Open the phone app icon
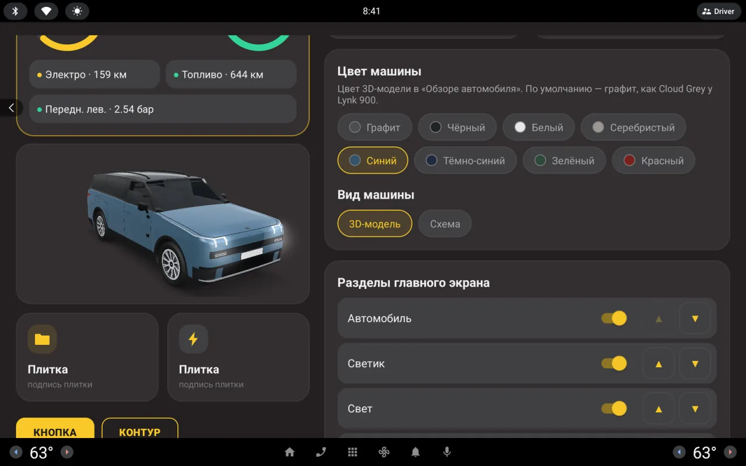 pos(321,452)
